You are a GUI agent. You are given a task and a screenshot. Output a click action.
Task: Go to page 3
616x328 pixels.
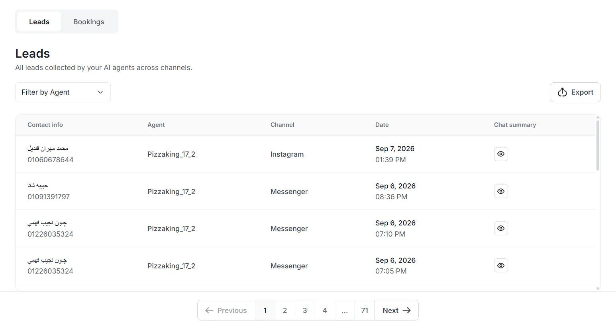point(305,311)
